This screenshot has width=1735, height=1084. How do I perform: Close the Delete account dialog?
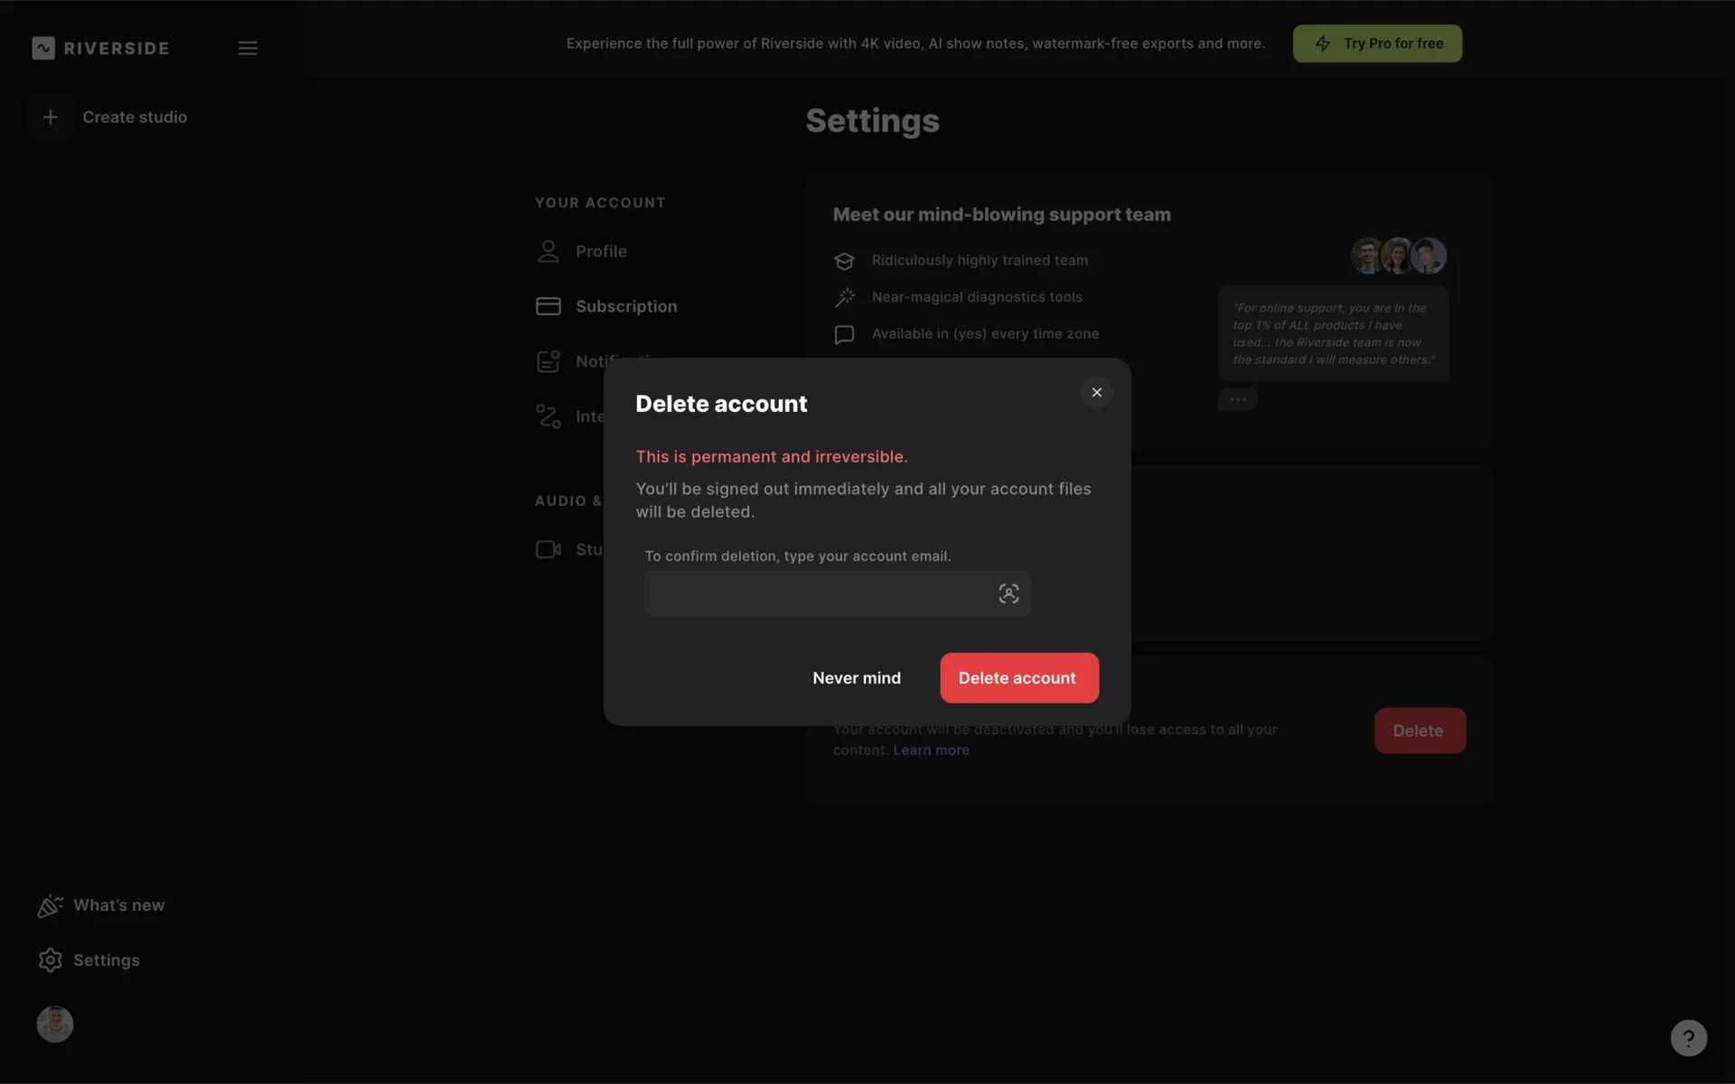pos(1096,392)
